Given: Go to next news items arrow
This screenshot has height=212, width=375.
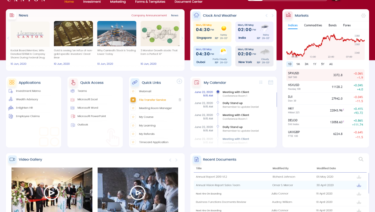Looking at the screenshot, I should (182, 38).
